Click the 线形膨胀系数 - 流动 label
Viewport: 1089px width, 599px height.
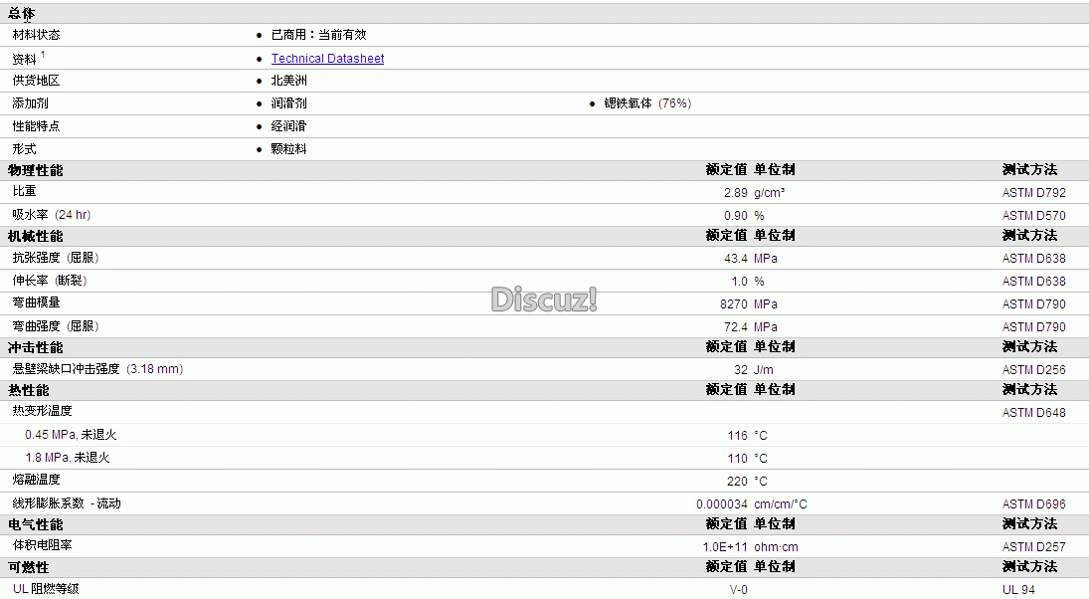[x=66, y=503]
